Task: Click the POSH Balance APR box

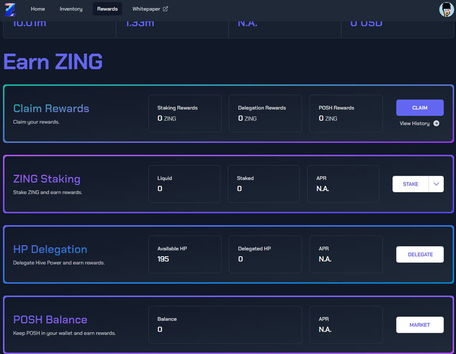Action: (346, 325)
